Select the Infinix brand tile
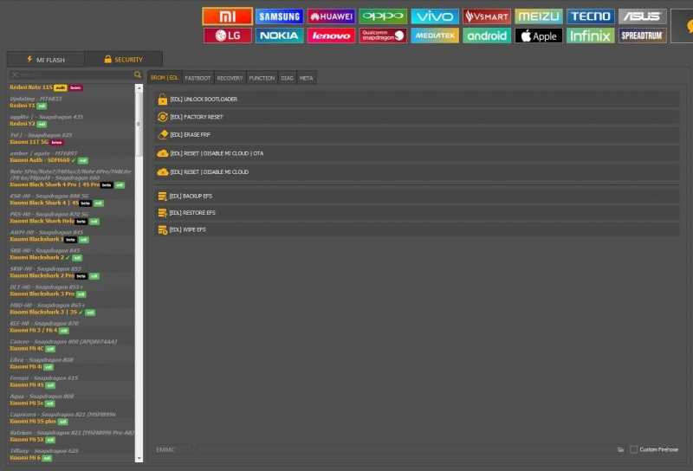 tap(591, 35)
